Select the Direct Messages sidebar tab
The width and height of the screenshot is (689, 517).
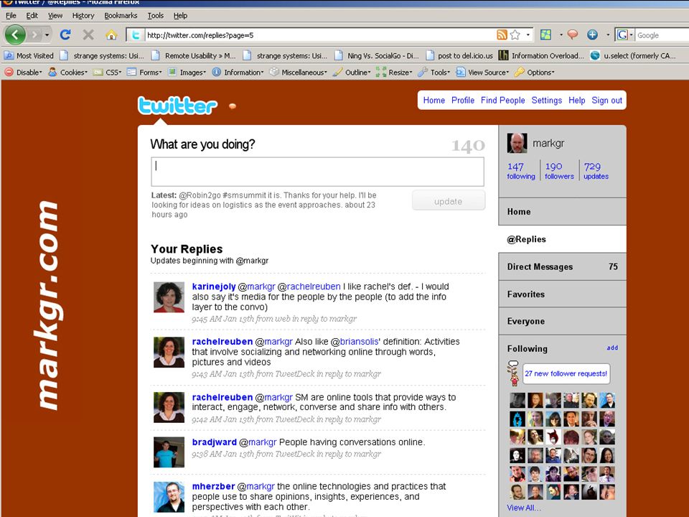(x=562, y=266)
